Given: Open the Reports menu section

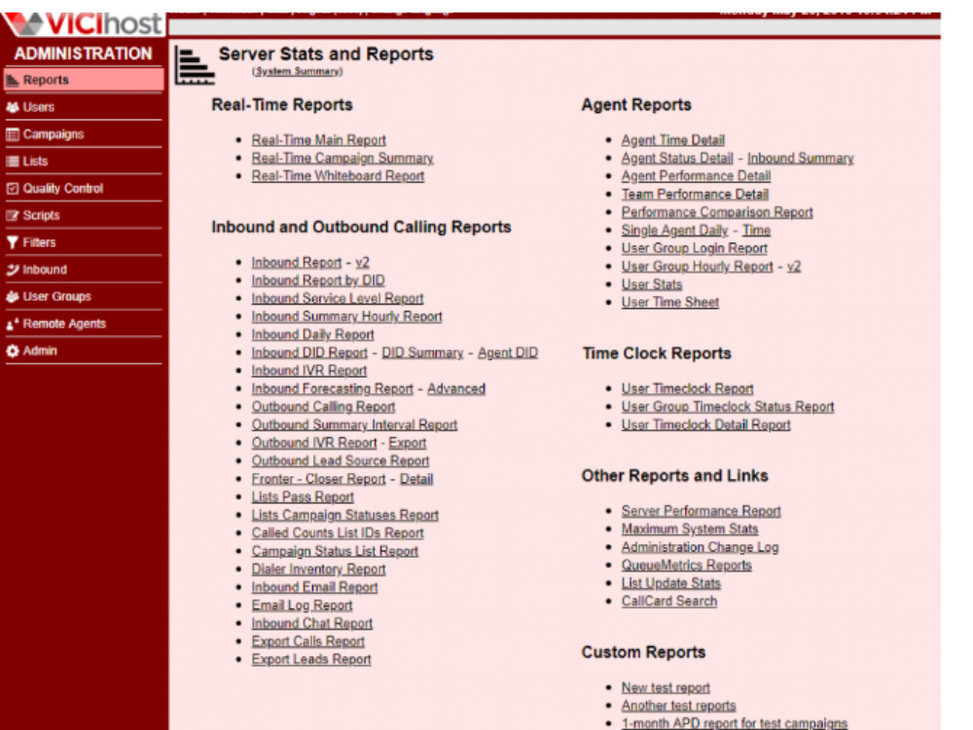Looking at the screenshot, I should (x=84, y=80).
